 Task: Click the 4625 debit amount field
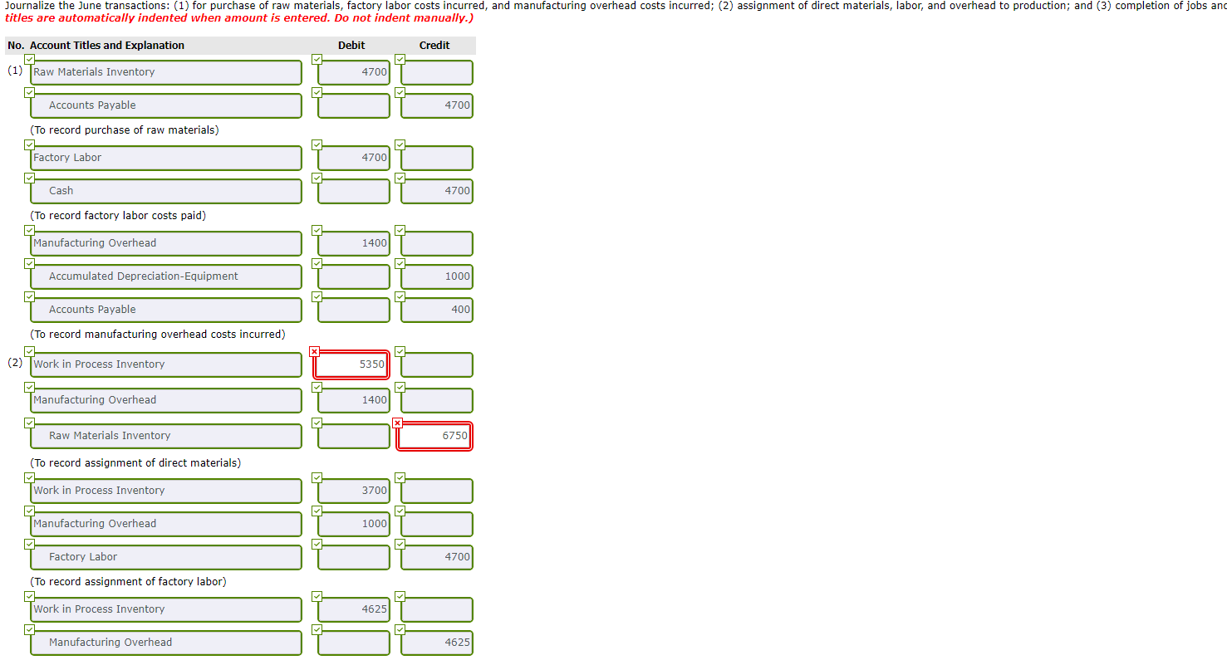click(x=354, y=609)
